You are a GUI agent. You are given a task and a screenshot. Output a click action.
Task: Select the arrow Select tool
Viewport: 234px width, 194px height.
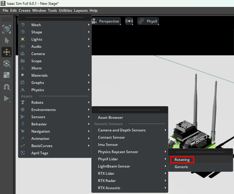pyautogui.click(x=7, y=41)
